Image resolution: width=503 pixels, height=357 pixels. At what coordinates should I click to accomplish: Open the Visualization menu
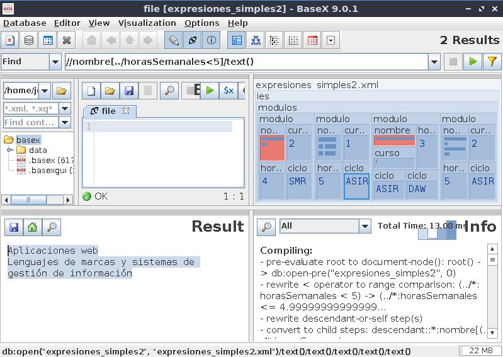coord(147,23)
